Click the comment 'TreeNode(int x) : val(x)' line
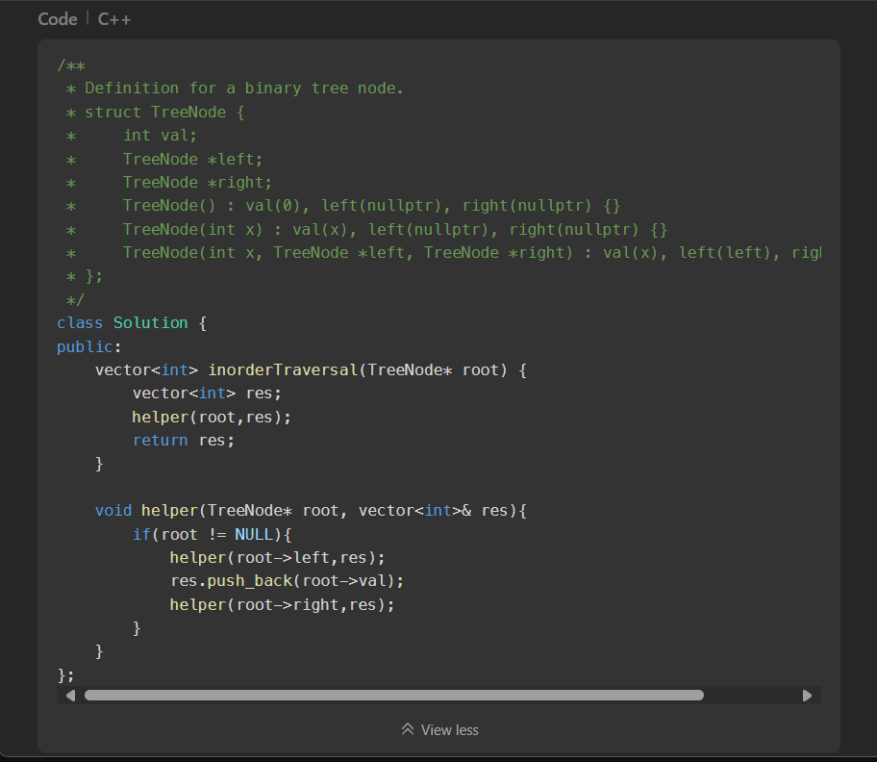This screenshot has height=762, width=877. (x=395, y=229)
